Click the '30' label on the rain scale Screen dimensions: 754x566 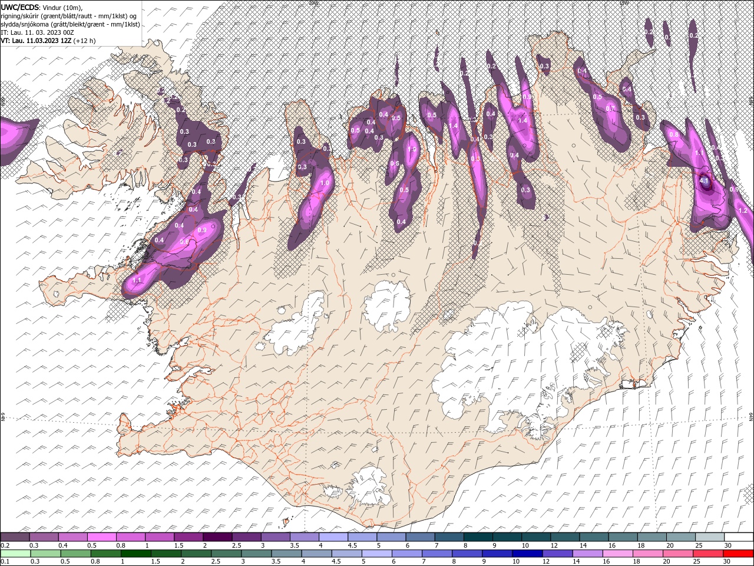coord(727,562)
